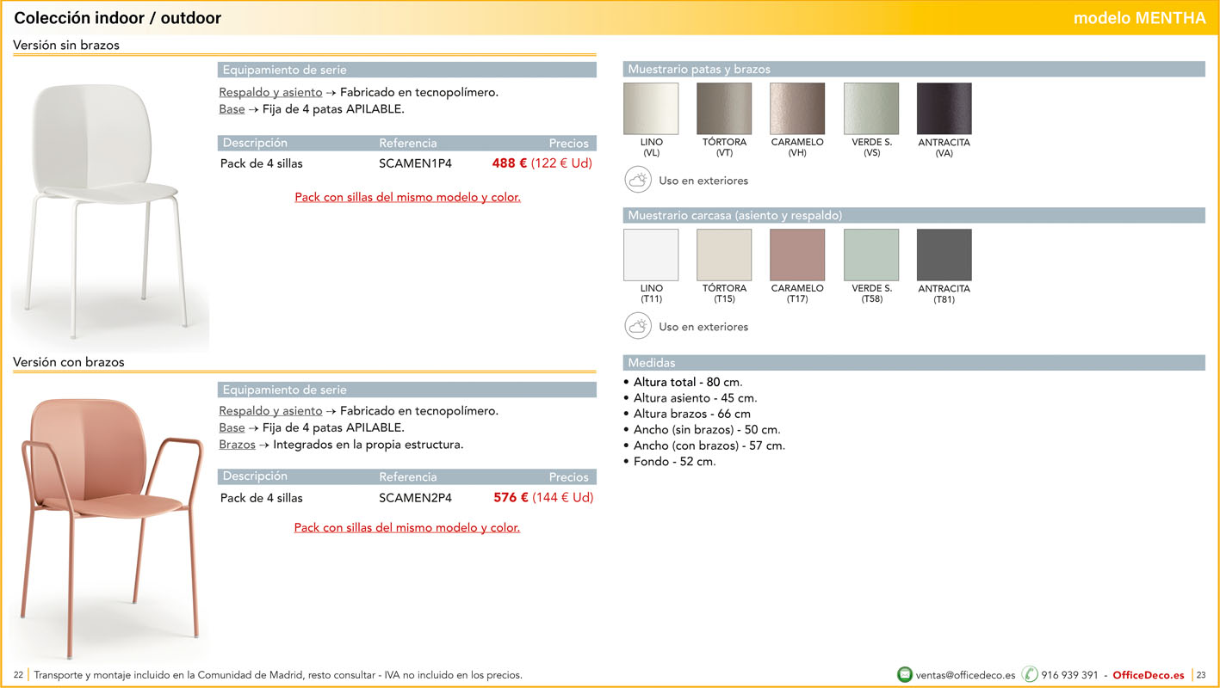Choose the Caramelo (VH) leg finish swatch
Viewport: 1220px width, 688px height.
tap(797, 109)
